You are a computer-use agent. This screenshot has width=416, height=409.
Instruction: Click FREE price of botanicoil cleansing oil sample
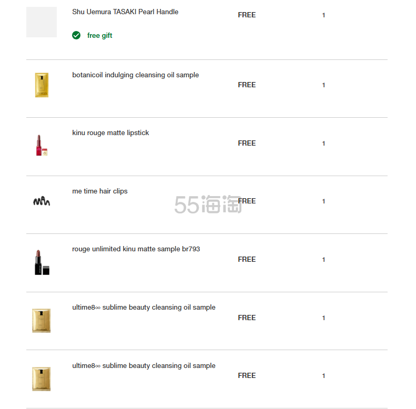247,85
